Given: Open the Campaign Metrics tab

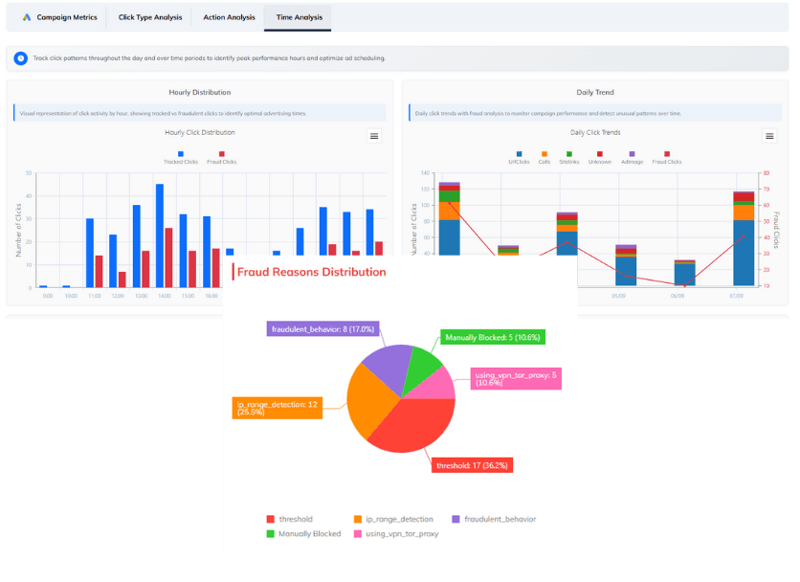Looking at the screenshot, I should click(x=59, y=17).
